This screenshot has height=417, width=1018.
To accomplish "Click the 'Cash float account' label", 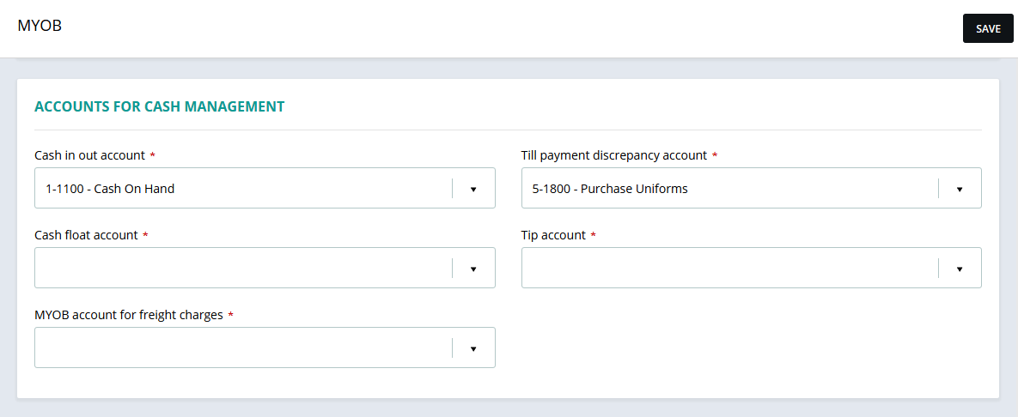I will point(86,235).
